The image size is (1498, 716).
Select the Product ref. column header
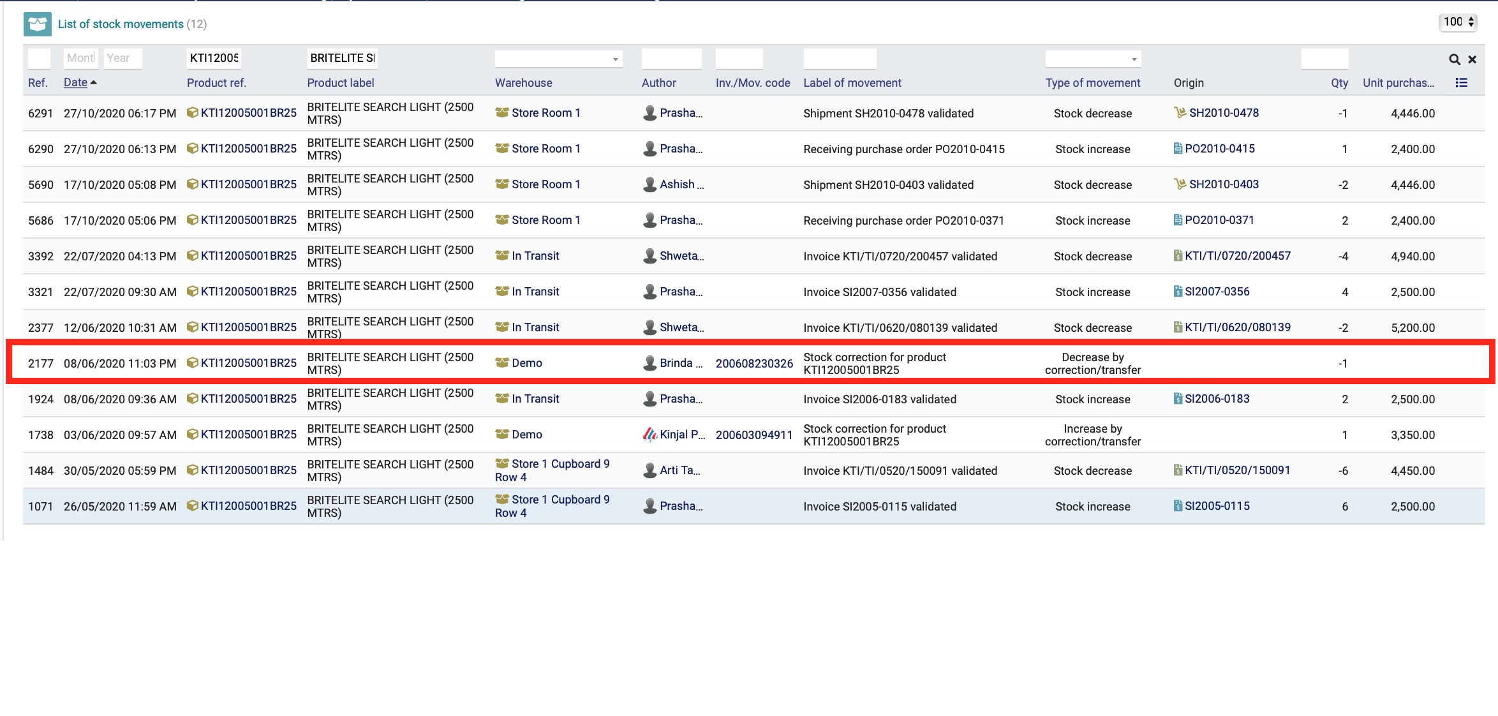217,82
